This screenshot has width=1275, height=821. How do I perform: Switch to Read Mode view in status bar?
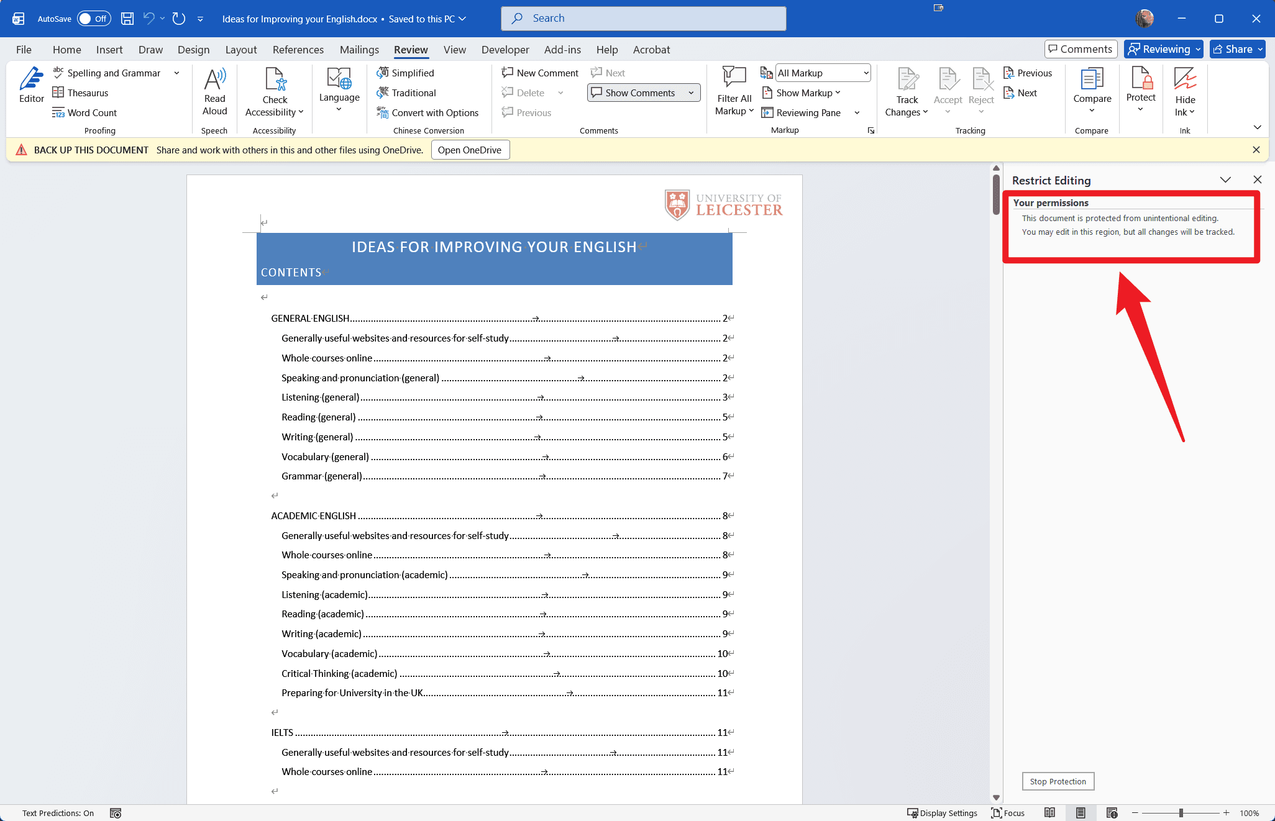[x=1049, y=812]
